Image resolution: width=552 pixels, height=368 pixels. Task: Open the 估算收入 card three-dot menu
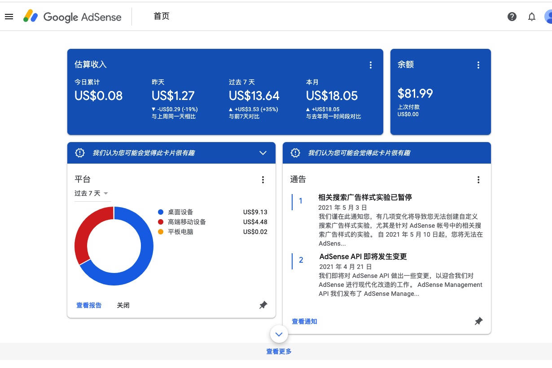point(371,65)
